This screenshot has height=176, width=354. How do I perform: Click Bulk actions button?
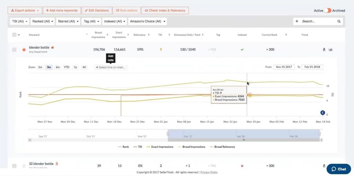coord(127,10)
